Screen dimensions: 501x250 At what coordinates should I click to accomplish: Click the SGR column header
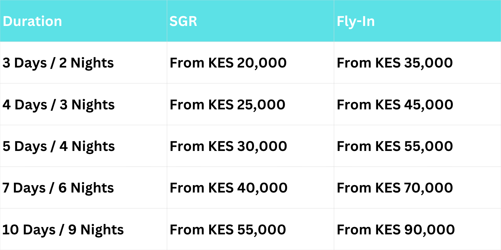pyautogui.click(x=183, y=21)
